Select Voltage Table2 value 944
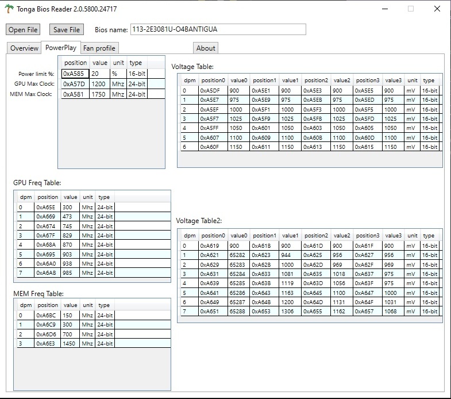The height and width of the screenshot is (399, 451). (x=290, y=255)
